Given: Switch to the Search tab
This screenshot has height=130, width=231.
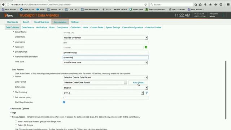Looking at the screenshot, I should (26, 22).
